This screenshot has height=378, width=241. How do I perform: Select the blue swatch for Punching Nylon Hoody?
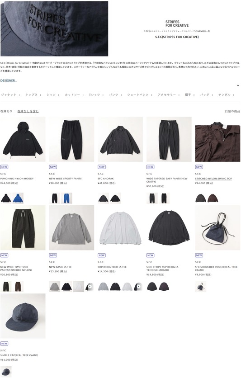coord(18,198)
